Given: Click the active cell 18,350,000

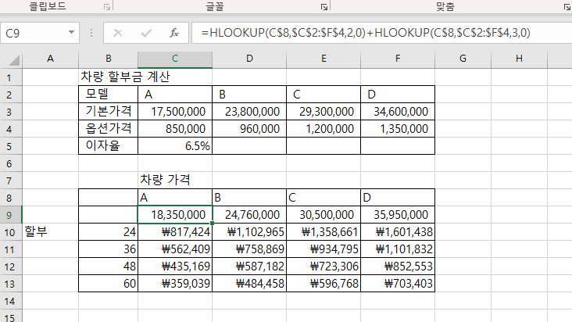Looking at the screenshot, I should point(175,215).
